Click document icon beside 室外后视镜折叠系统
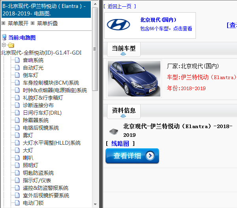Viewport: 237px width, 208px height. click(17, 195)
